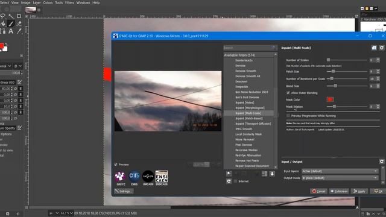The width and height of the screenshot is (386, 217).
Task: Adjust the Blend Size slider
Action: pyautogui.click(x=347, y=86)
